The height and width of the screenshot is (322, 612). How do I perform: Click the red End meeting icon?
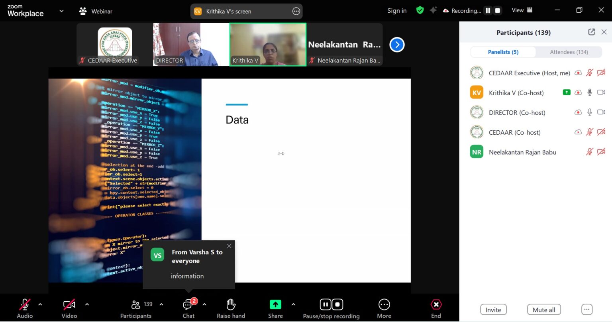[436, 305]
